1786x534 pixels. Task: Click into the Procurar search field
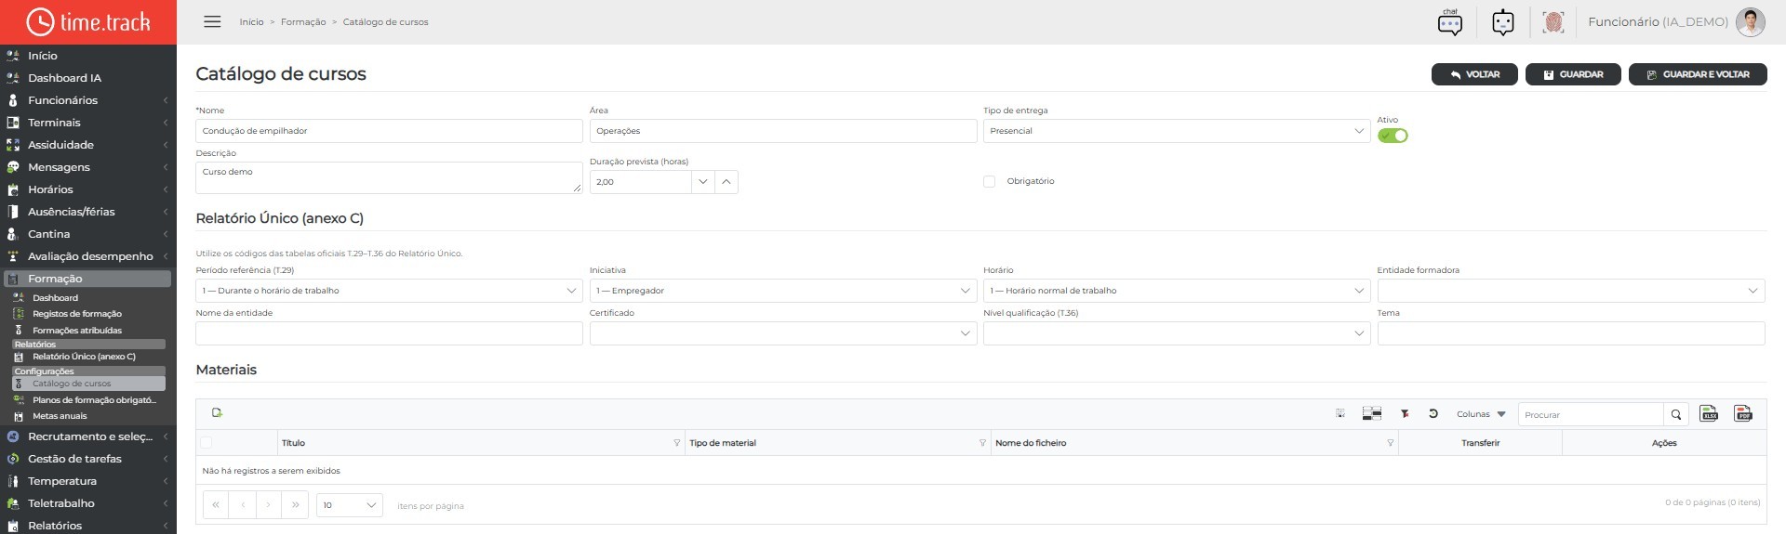coord(1591,414)
